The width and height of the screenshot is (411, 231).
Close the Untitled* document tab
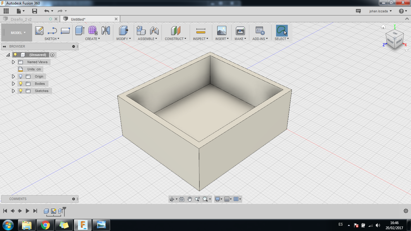pos(116,19)
